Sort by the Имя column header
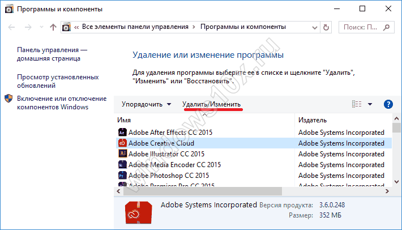The height and width of the screenshot is (230, 402). click(124, 120)
